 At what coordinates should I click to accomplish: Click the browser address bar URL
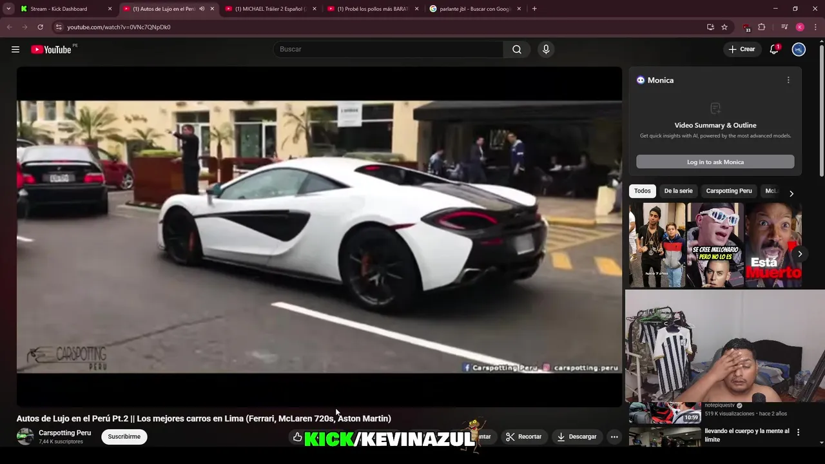pos(119,27)
